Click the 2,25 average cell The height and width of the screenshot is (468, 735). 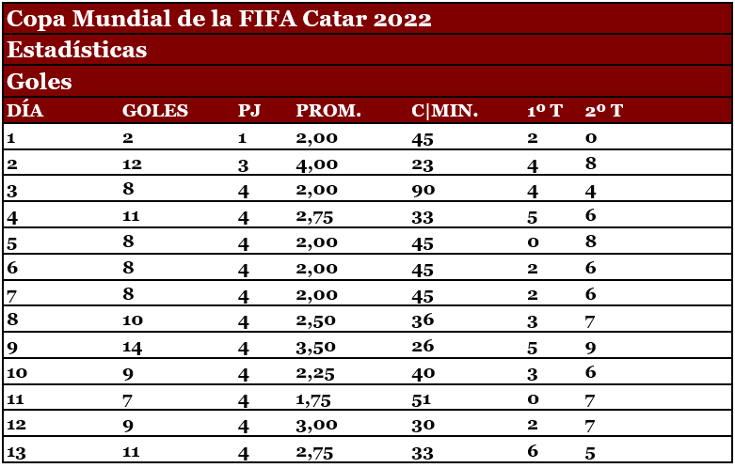[x=316, y=372]
